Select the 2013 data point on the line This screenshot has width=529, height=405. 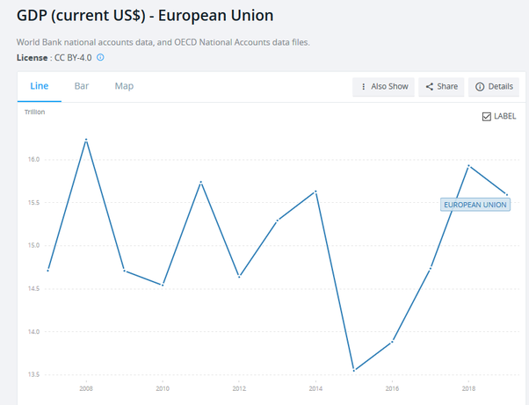click(x=277, y=221)
